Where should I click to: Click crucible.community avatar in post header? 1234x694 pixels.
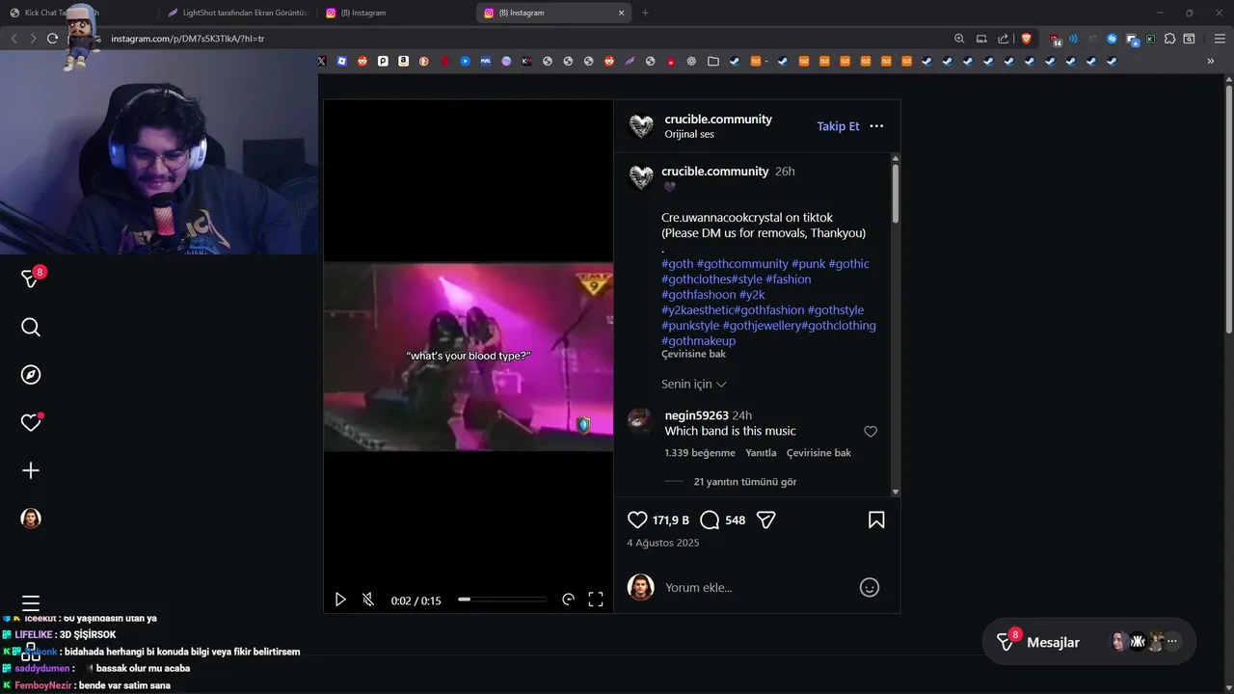(641, 126)
